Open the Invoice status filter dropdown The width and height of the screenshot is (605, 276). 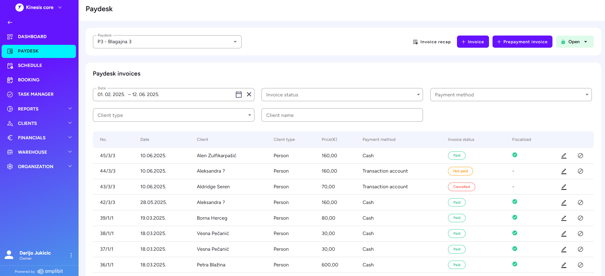(342, 95)
